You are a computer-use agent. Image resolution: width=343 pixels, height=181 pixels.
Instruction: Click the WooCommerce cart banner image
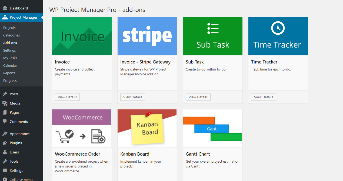pyautogui.click(x=82, y=128)
